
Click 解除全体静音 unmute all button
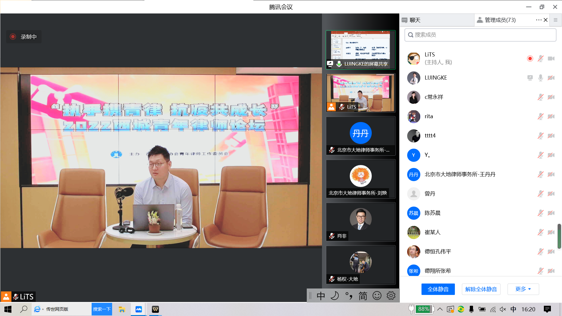[x=481, y=289]
